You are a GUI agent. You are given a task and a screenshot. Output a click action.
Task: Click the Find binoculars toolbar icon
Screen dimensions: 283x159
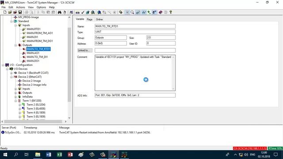[x=60, y=12]
